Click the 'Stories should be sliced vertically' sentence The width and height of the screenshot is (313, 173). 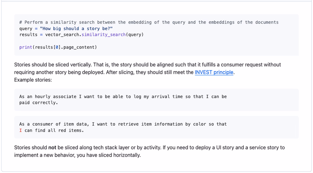(56, 65)
